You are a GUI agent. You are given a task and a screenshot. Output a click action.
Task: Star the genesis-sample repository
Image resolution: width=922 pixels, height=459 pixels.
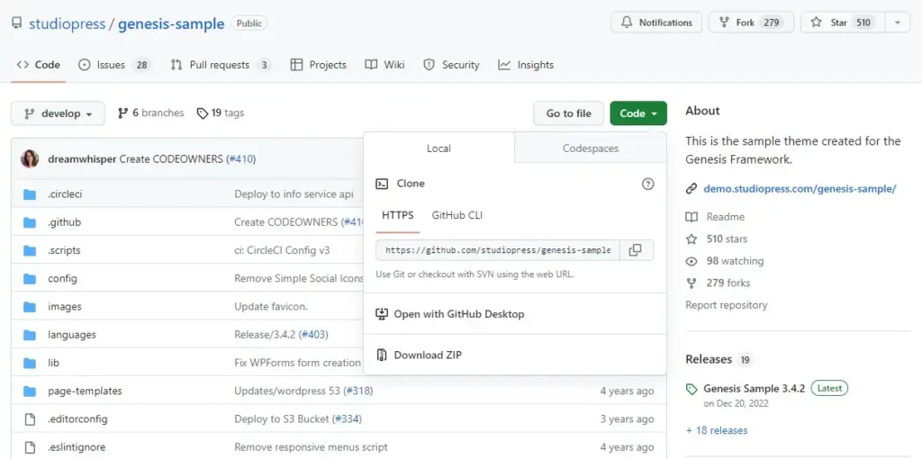pos(842,22)
